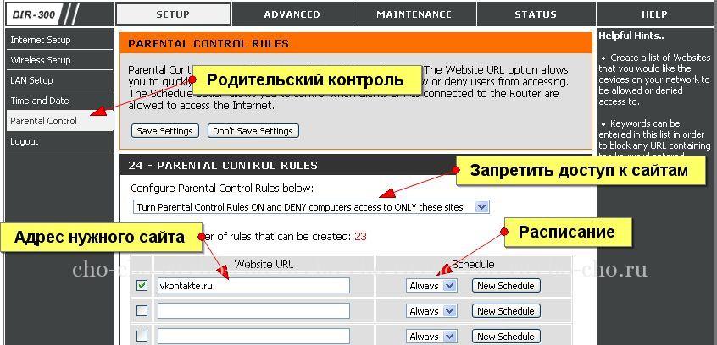Expand the Parental Control Rules mode dropdown
The height and width of the screenshot is (345, 717).
pyautogui.click(x=311, y=206)
